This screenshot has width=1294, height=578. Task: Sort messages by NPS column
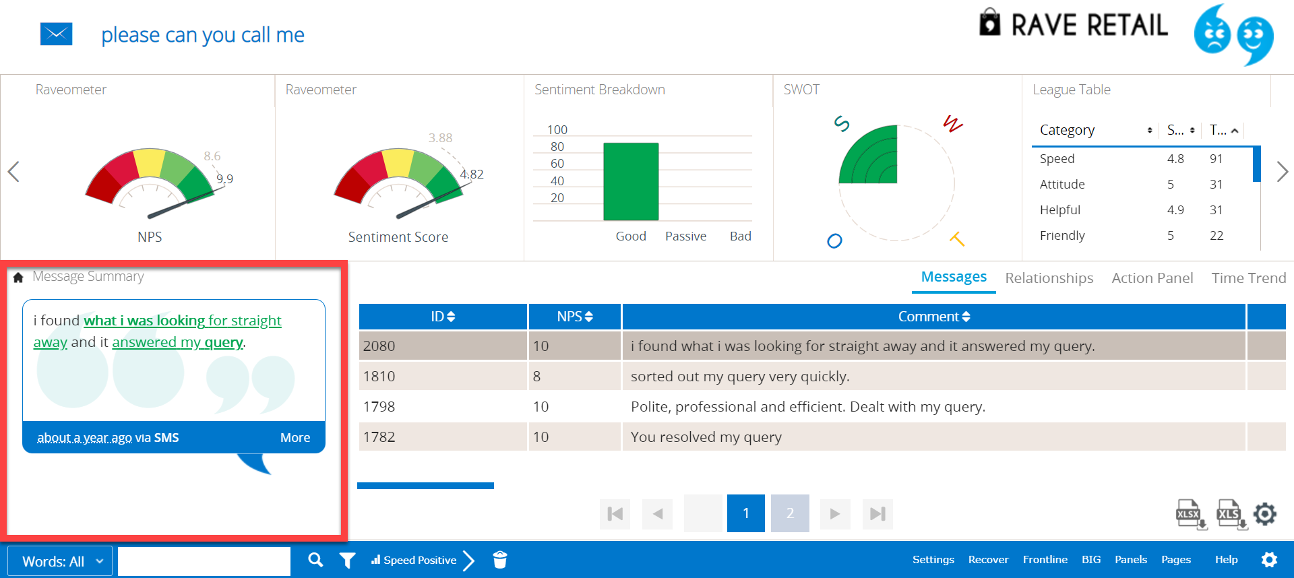[x=575, y=317]
